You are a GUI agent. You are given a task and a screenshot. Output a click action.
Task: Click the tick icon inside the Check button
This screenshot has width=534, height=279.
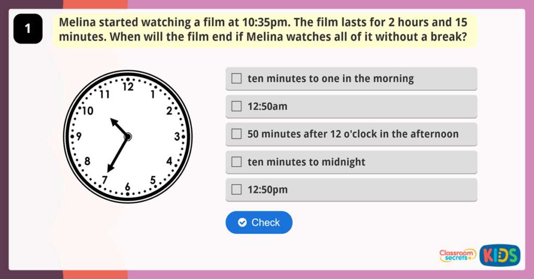[242, 223]
